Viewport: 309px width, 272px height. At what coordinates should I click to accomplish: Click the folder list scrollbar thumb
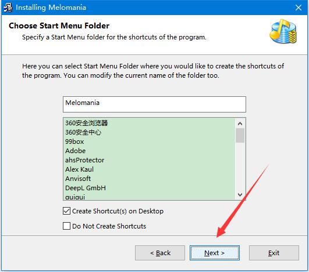pos(240,135)
